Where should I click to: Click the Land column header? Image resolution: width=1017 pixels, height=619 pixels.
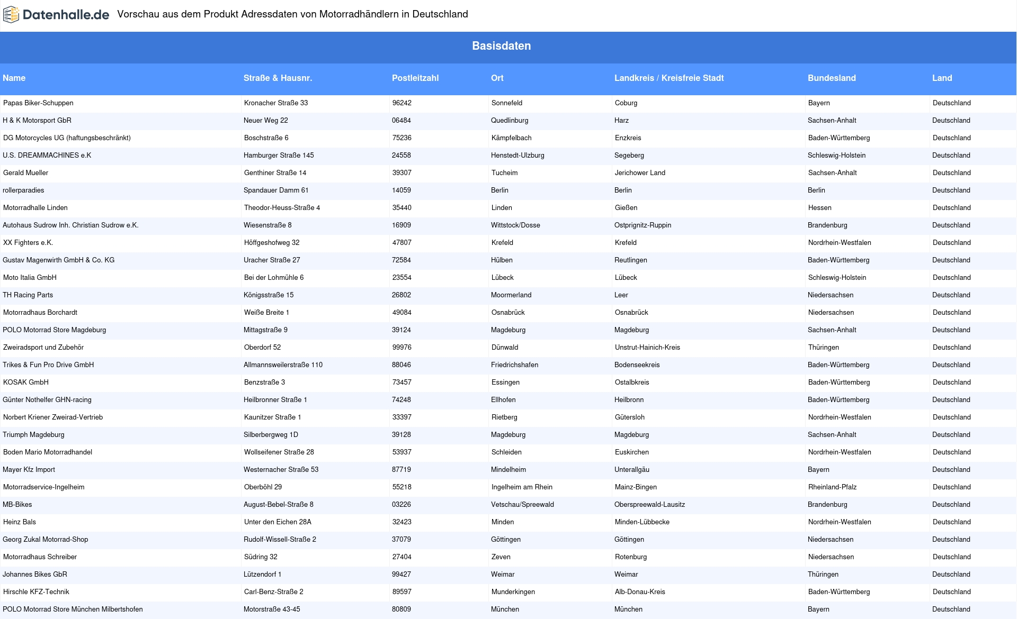pyautogui.click(x=942, y=78)
